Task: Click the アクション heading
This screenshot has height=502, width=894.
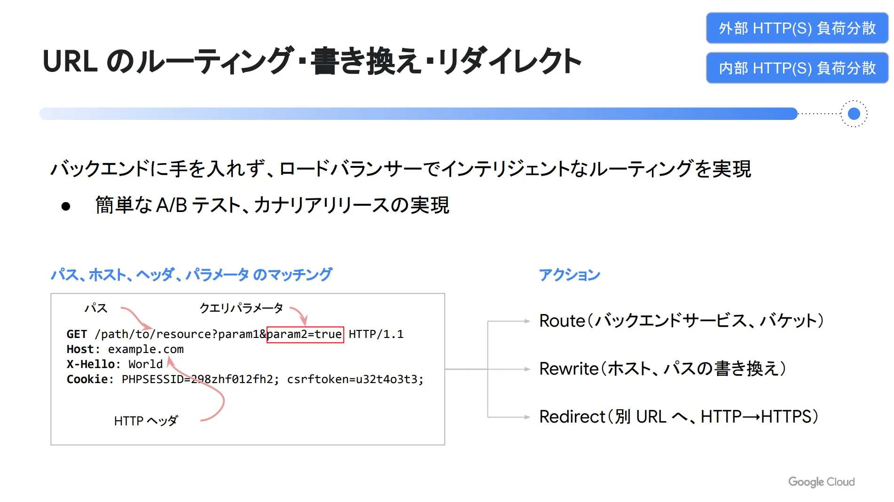Action: click(x=570, y=275)
